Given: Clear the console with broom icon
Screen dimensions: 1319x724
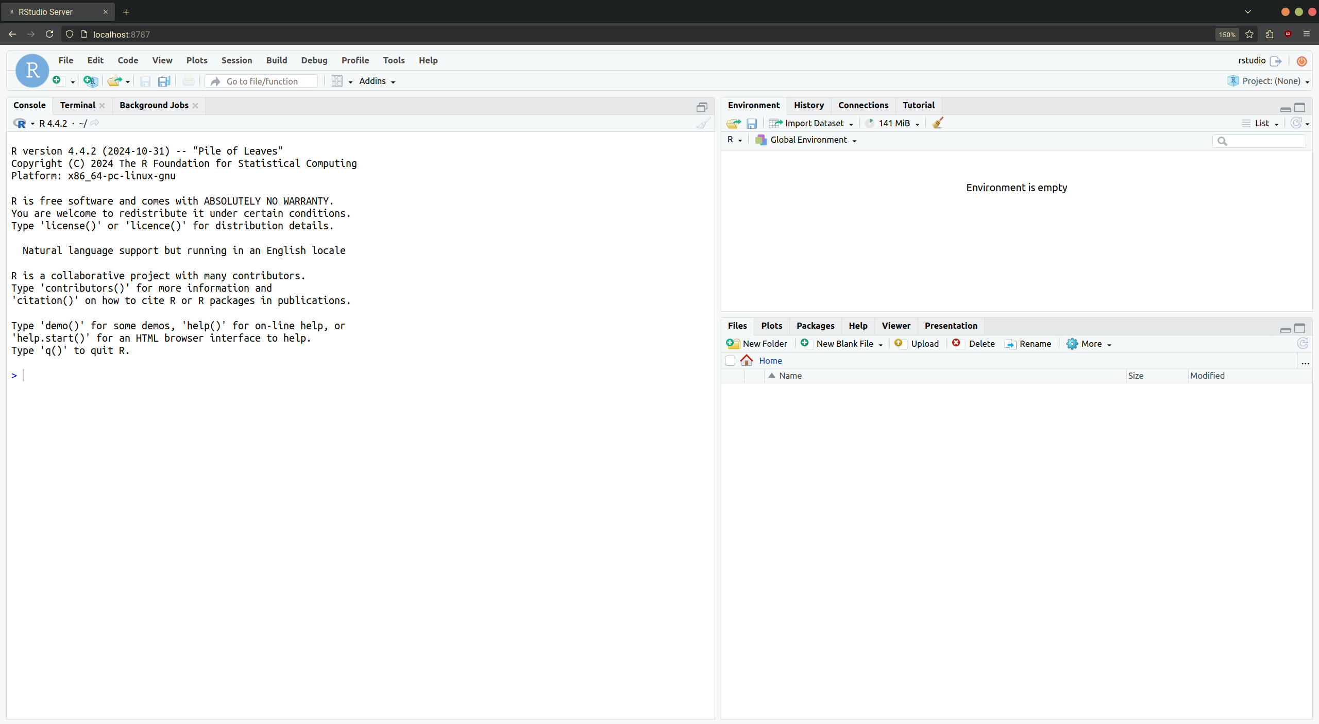Looking at the screenshot, I should [x=703, y=123].
